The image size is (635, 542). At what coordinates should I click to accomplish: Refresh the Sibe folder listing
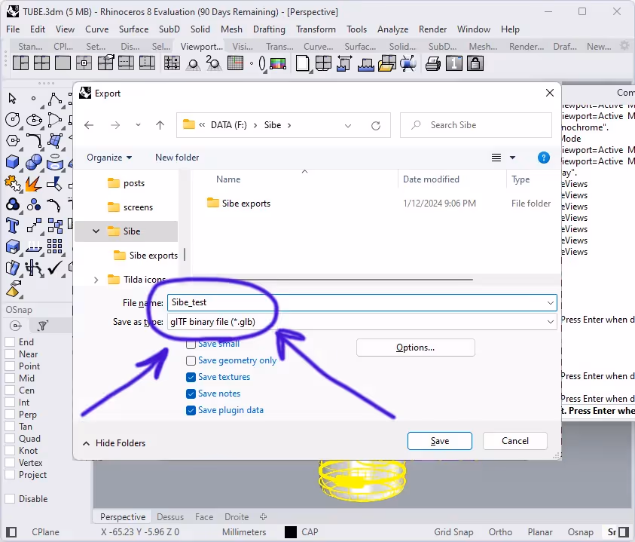point(376,126)
